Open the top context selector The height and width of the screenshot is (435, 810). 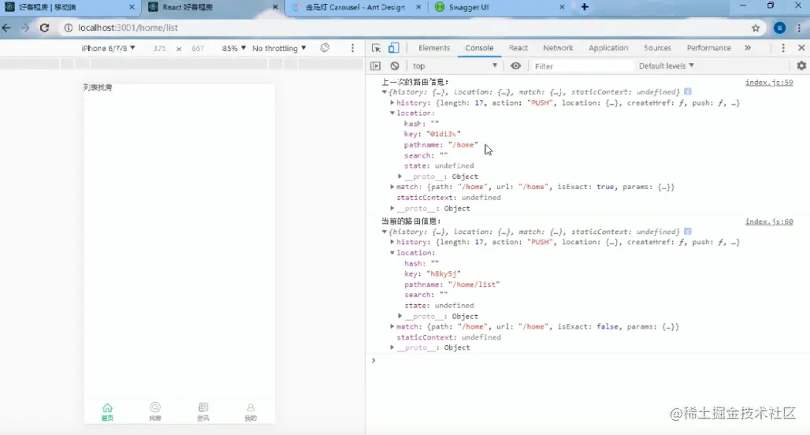coord(455,66)
